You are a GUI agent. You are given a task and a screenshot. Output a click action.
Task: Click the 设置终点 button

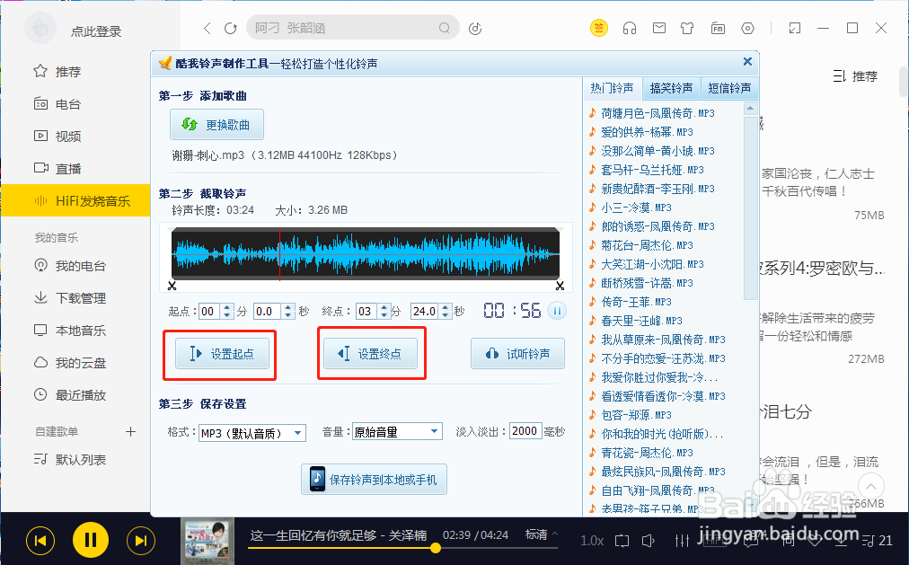point(370,354)
